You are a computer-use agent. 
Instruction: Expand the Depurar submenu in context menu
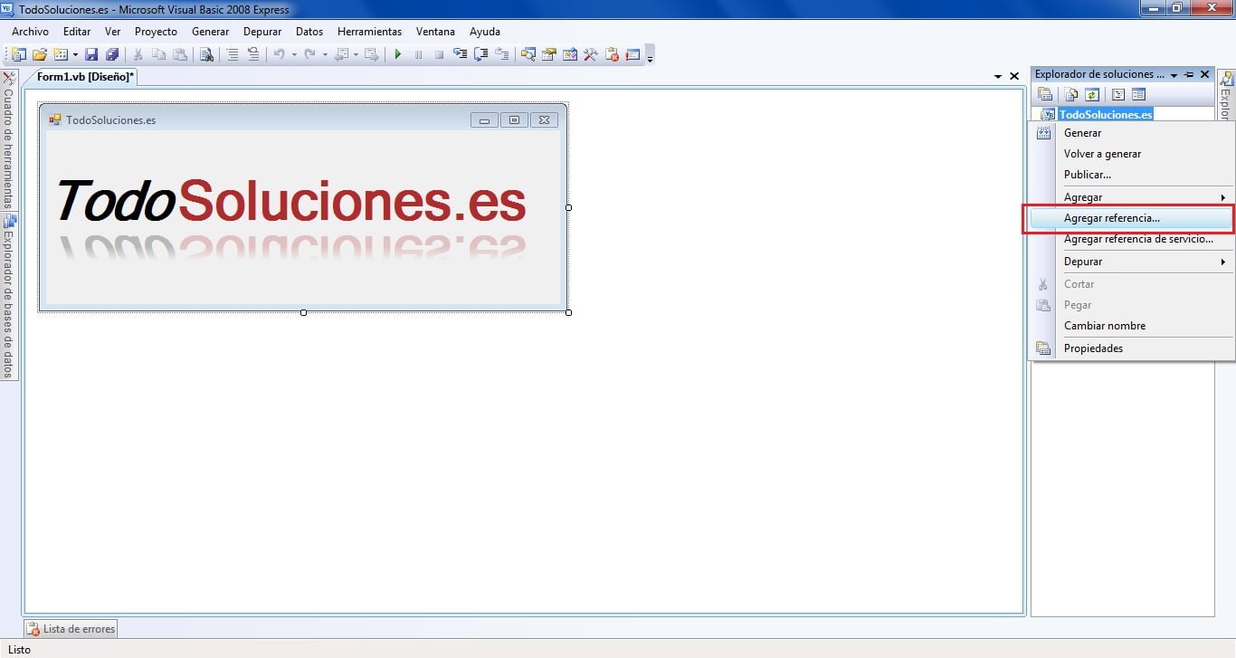point(1222,262)
